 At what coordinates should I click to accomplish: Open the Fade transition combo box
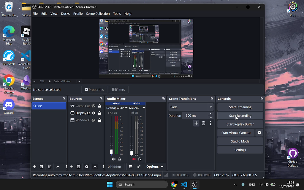(191, 107)
